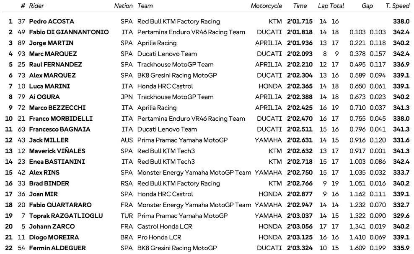414x254 pixels.
Task: Click Johann ZARCO's top speed 340.2
Action: point(401,226)
